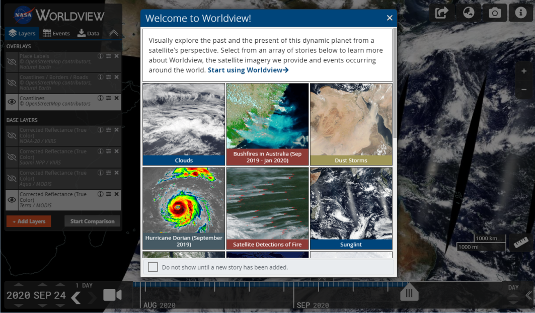Viewport: 535px width, 313px height.
Task: Remove the Terra / MODIS layer
Action: click(117, 194)
